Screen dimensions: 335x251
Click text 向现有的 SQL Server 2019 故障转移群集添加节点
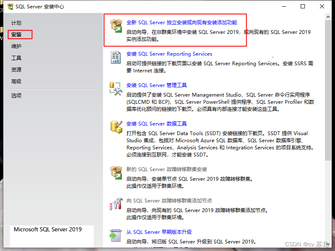pos(210,210)
